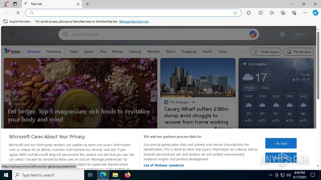Image resolution: width=321 pixels, height=180 pixels.
Task: Open the Watch menu item
Action: click(x=171, y=51)
